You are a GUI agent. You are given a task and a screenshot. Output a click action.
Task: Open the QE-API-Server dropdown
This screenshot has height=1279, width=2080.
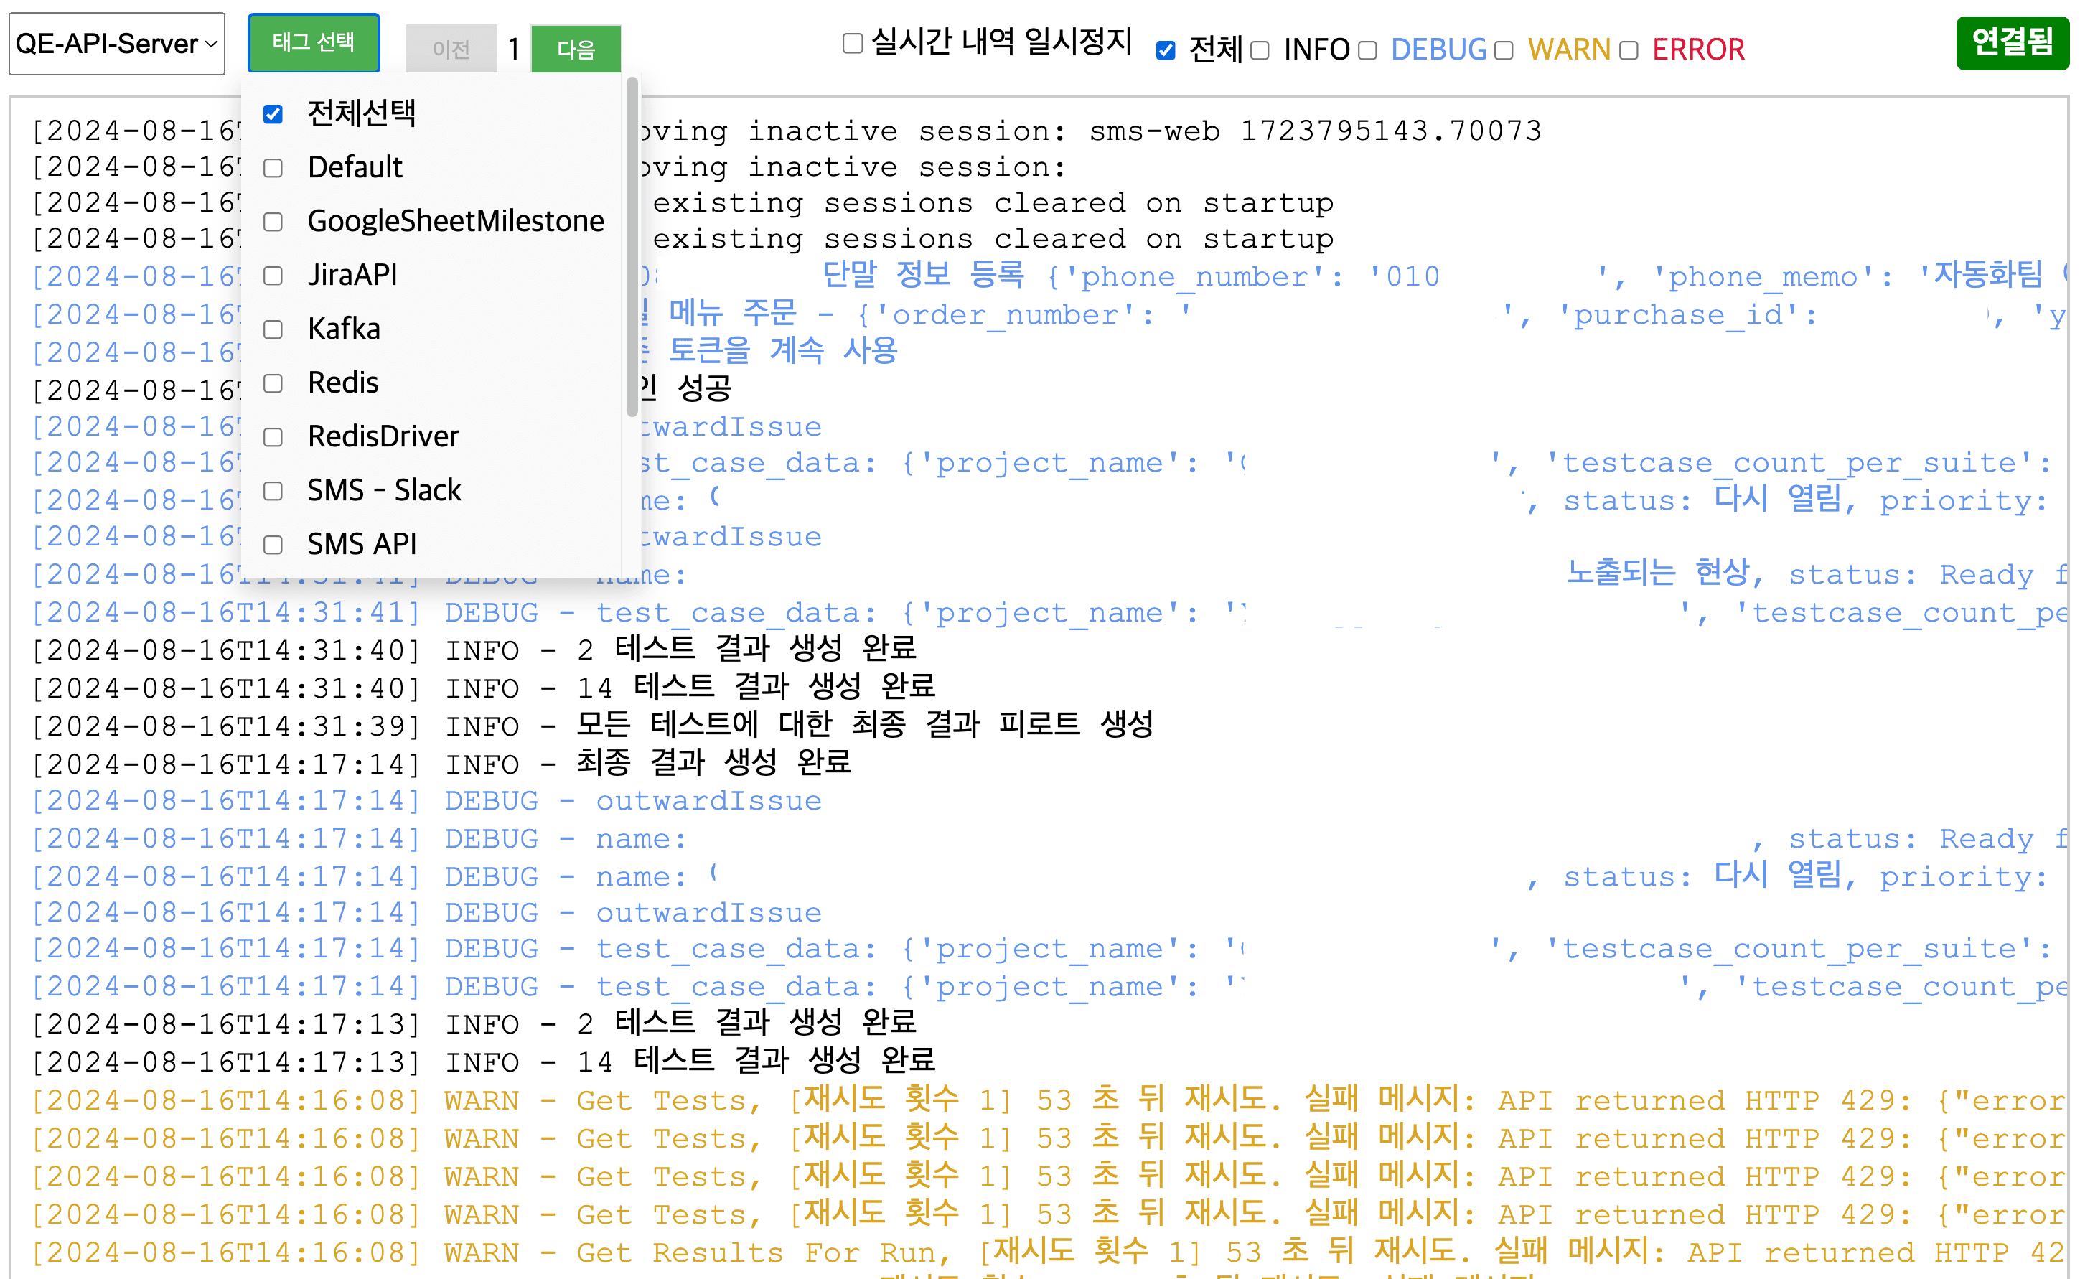coord(117,44)
